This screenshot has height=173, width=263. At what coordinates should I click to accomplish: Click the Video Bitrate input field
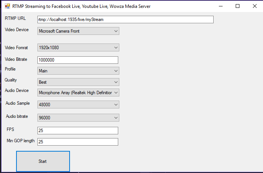(x=78, y=60)
